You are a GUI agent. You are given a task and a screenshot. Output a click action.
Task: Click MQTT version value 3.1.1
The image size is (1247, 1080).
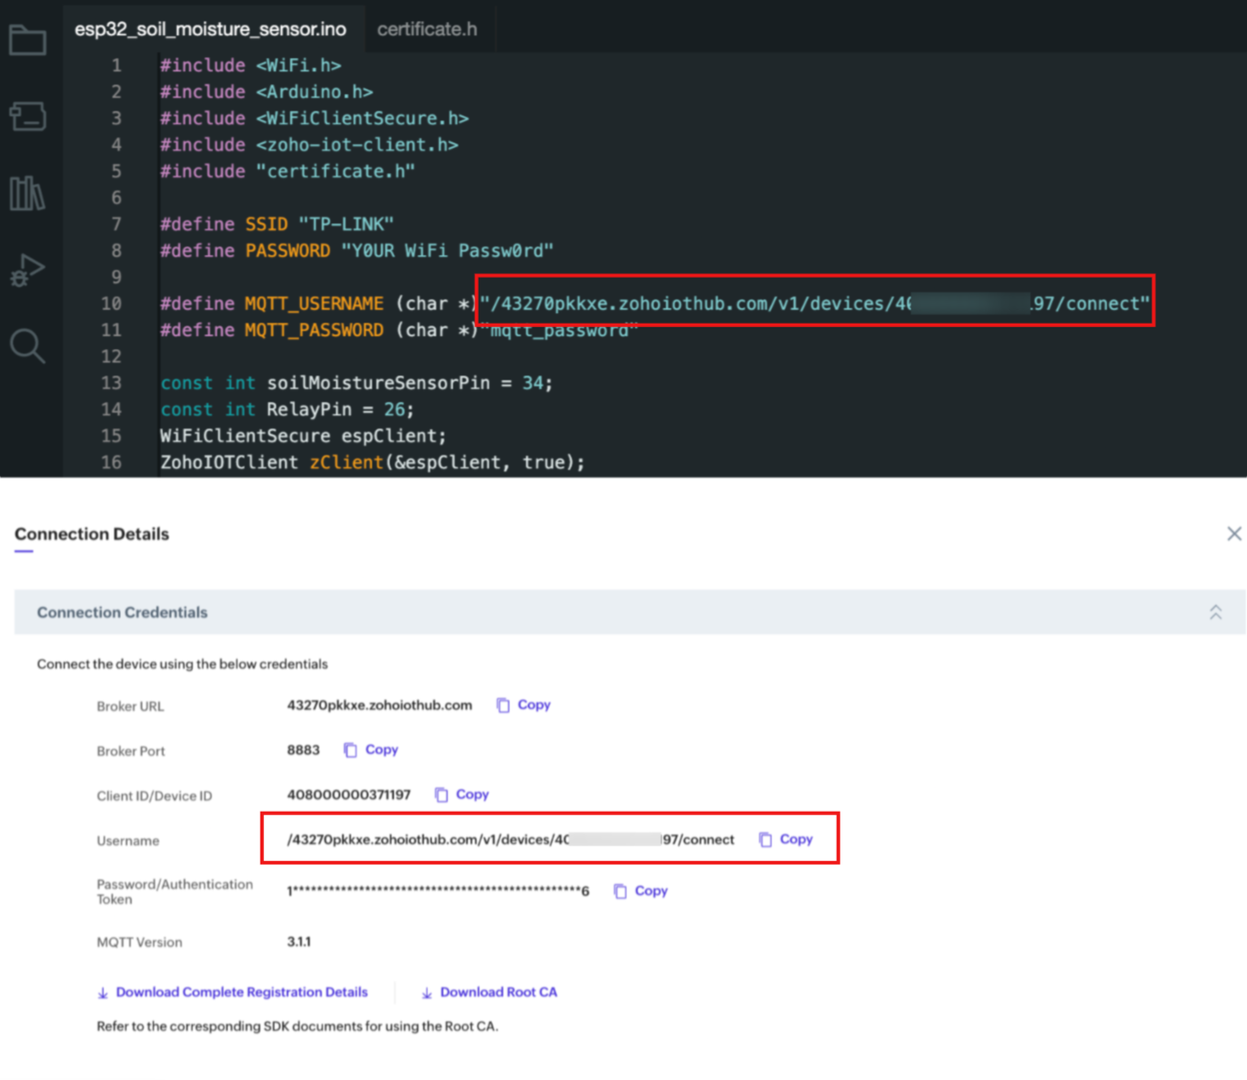(298, 942)
